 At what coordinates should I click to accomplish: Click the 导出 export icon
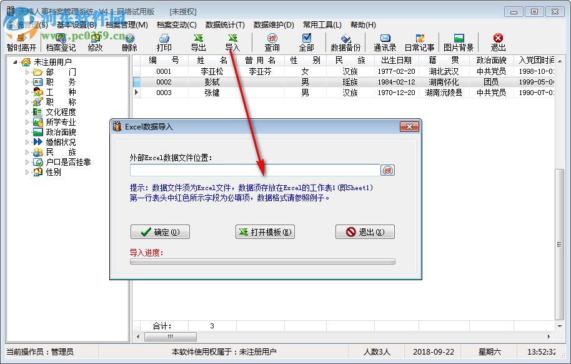tap(199, 43)
